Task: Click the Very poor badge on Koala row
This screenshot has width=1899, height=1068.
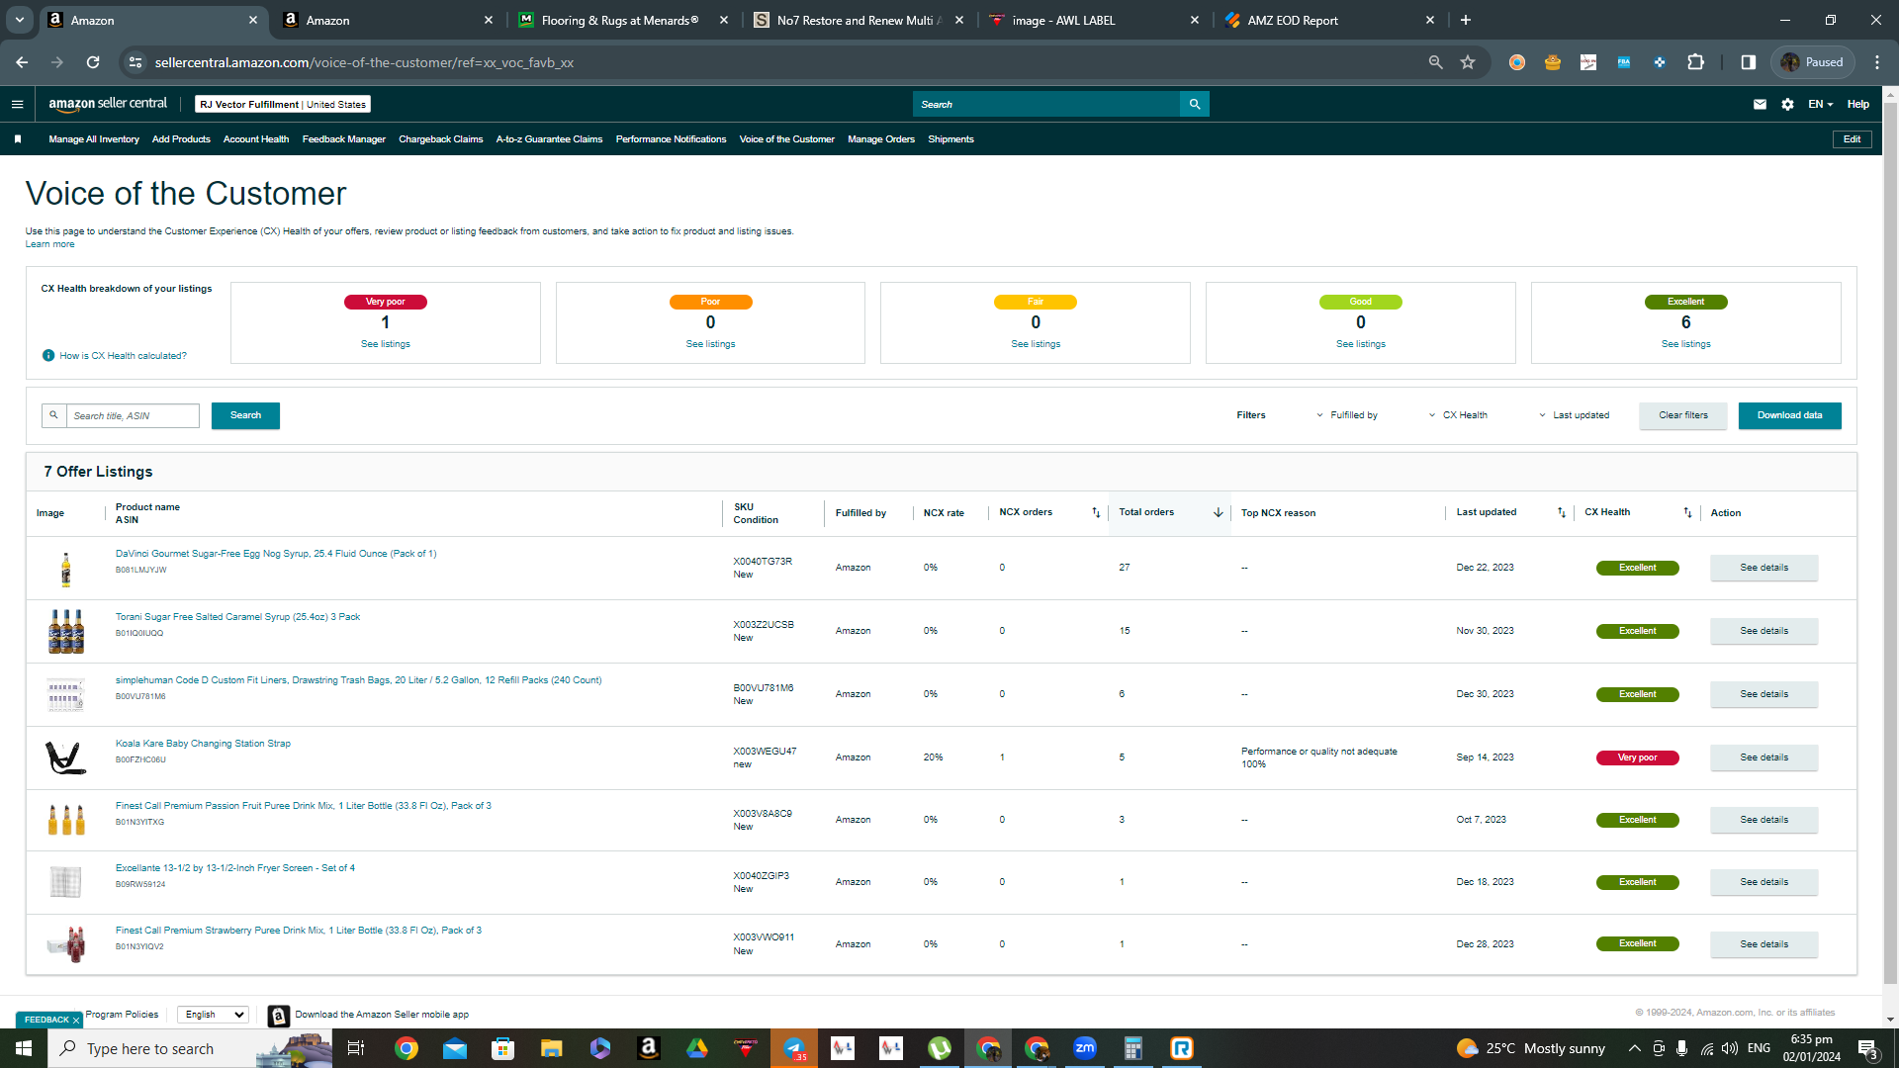Action: click(1637, 757)
